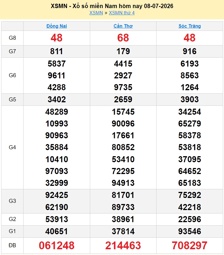Image resolution: width=224 pixels, height=255 pixels.
Task: Click Đồng Nai G6 number 5837
Action: pyautogui.click(x=57, y=64)
